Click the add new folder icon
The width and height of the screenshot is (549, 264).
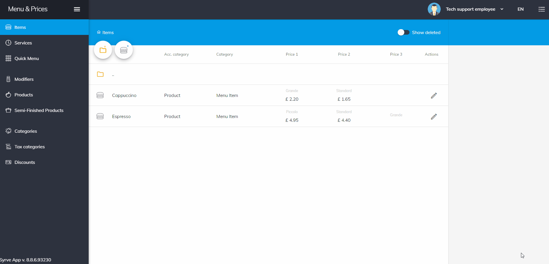click(103, 50)
